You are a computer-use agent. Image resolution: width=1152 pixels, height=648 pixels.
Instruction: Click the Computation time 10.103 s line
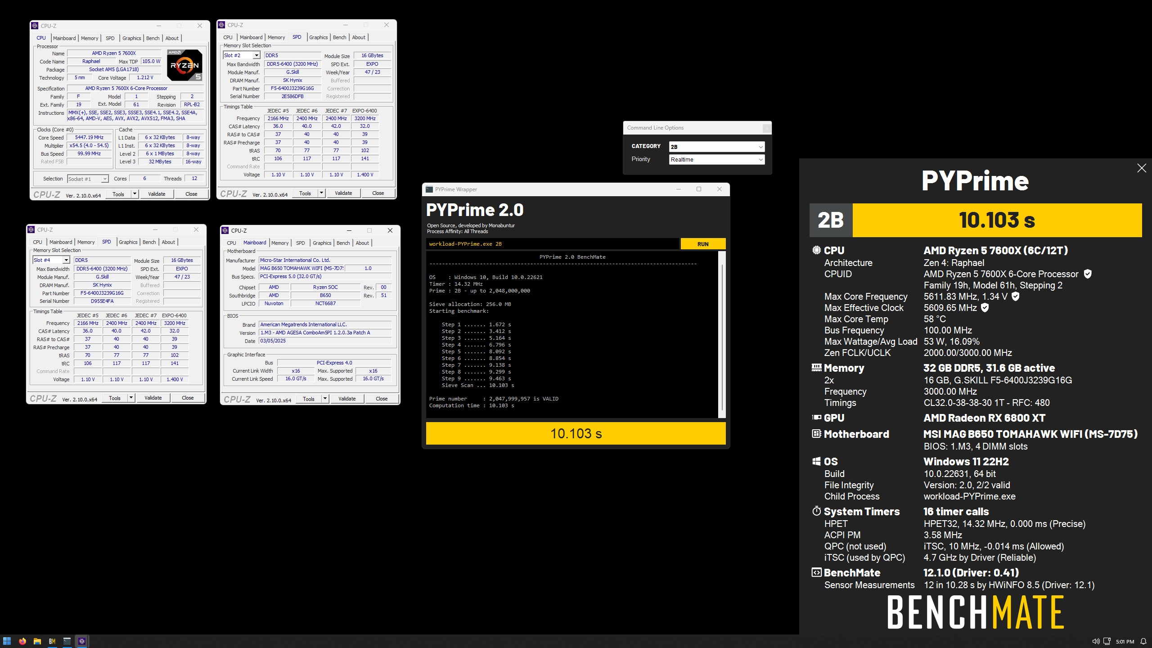(472, 405)
